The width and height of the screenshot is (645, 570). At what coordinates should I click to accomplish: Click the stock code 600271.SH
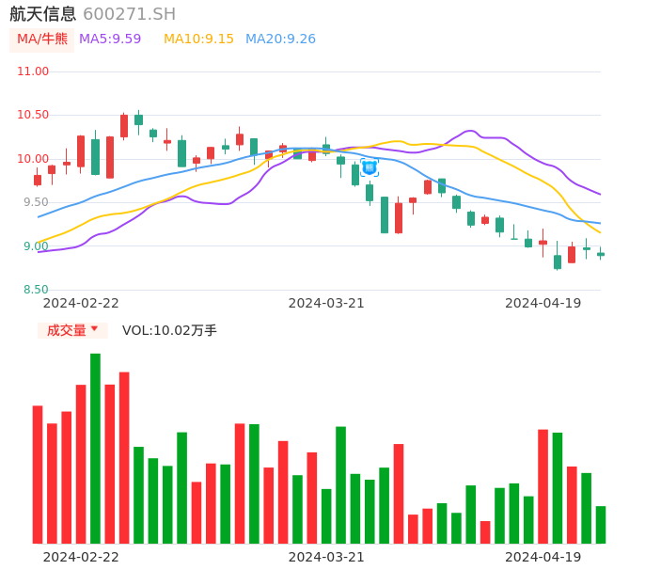129,14
